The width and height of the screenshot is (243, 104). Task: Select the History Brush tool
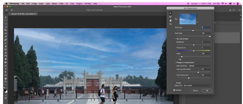6,49
